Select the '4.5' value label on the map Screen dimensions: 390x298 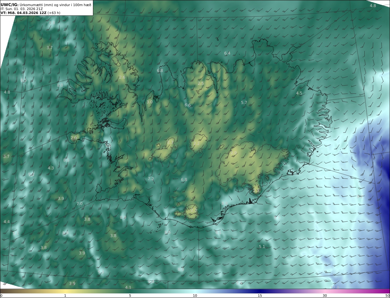(x=299, y=93)
